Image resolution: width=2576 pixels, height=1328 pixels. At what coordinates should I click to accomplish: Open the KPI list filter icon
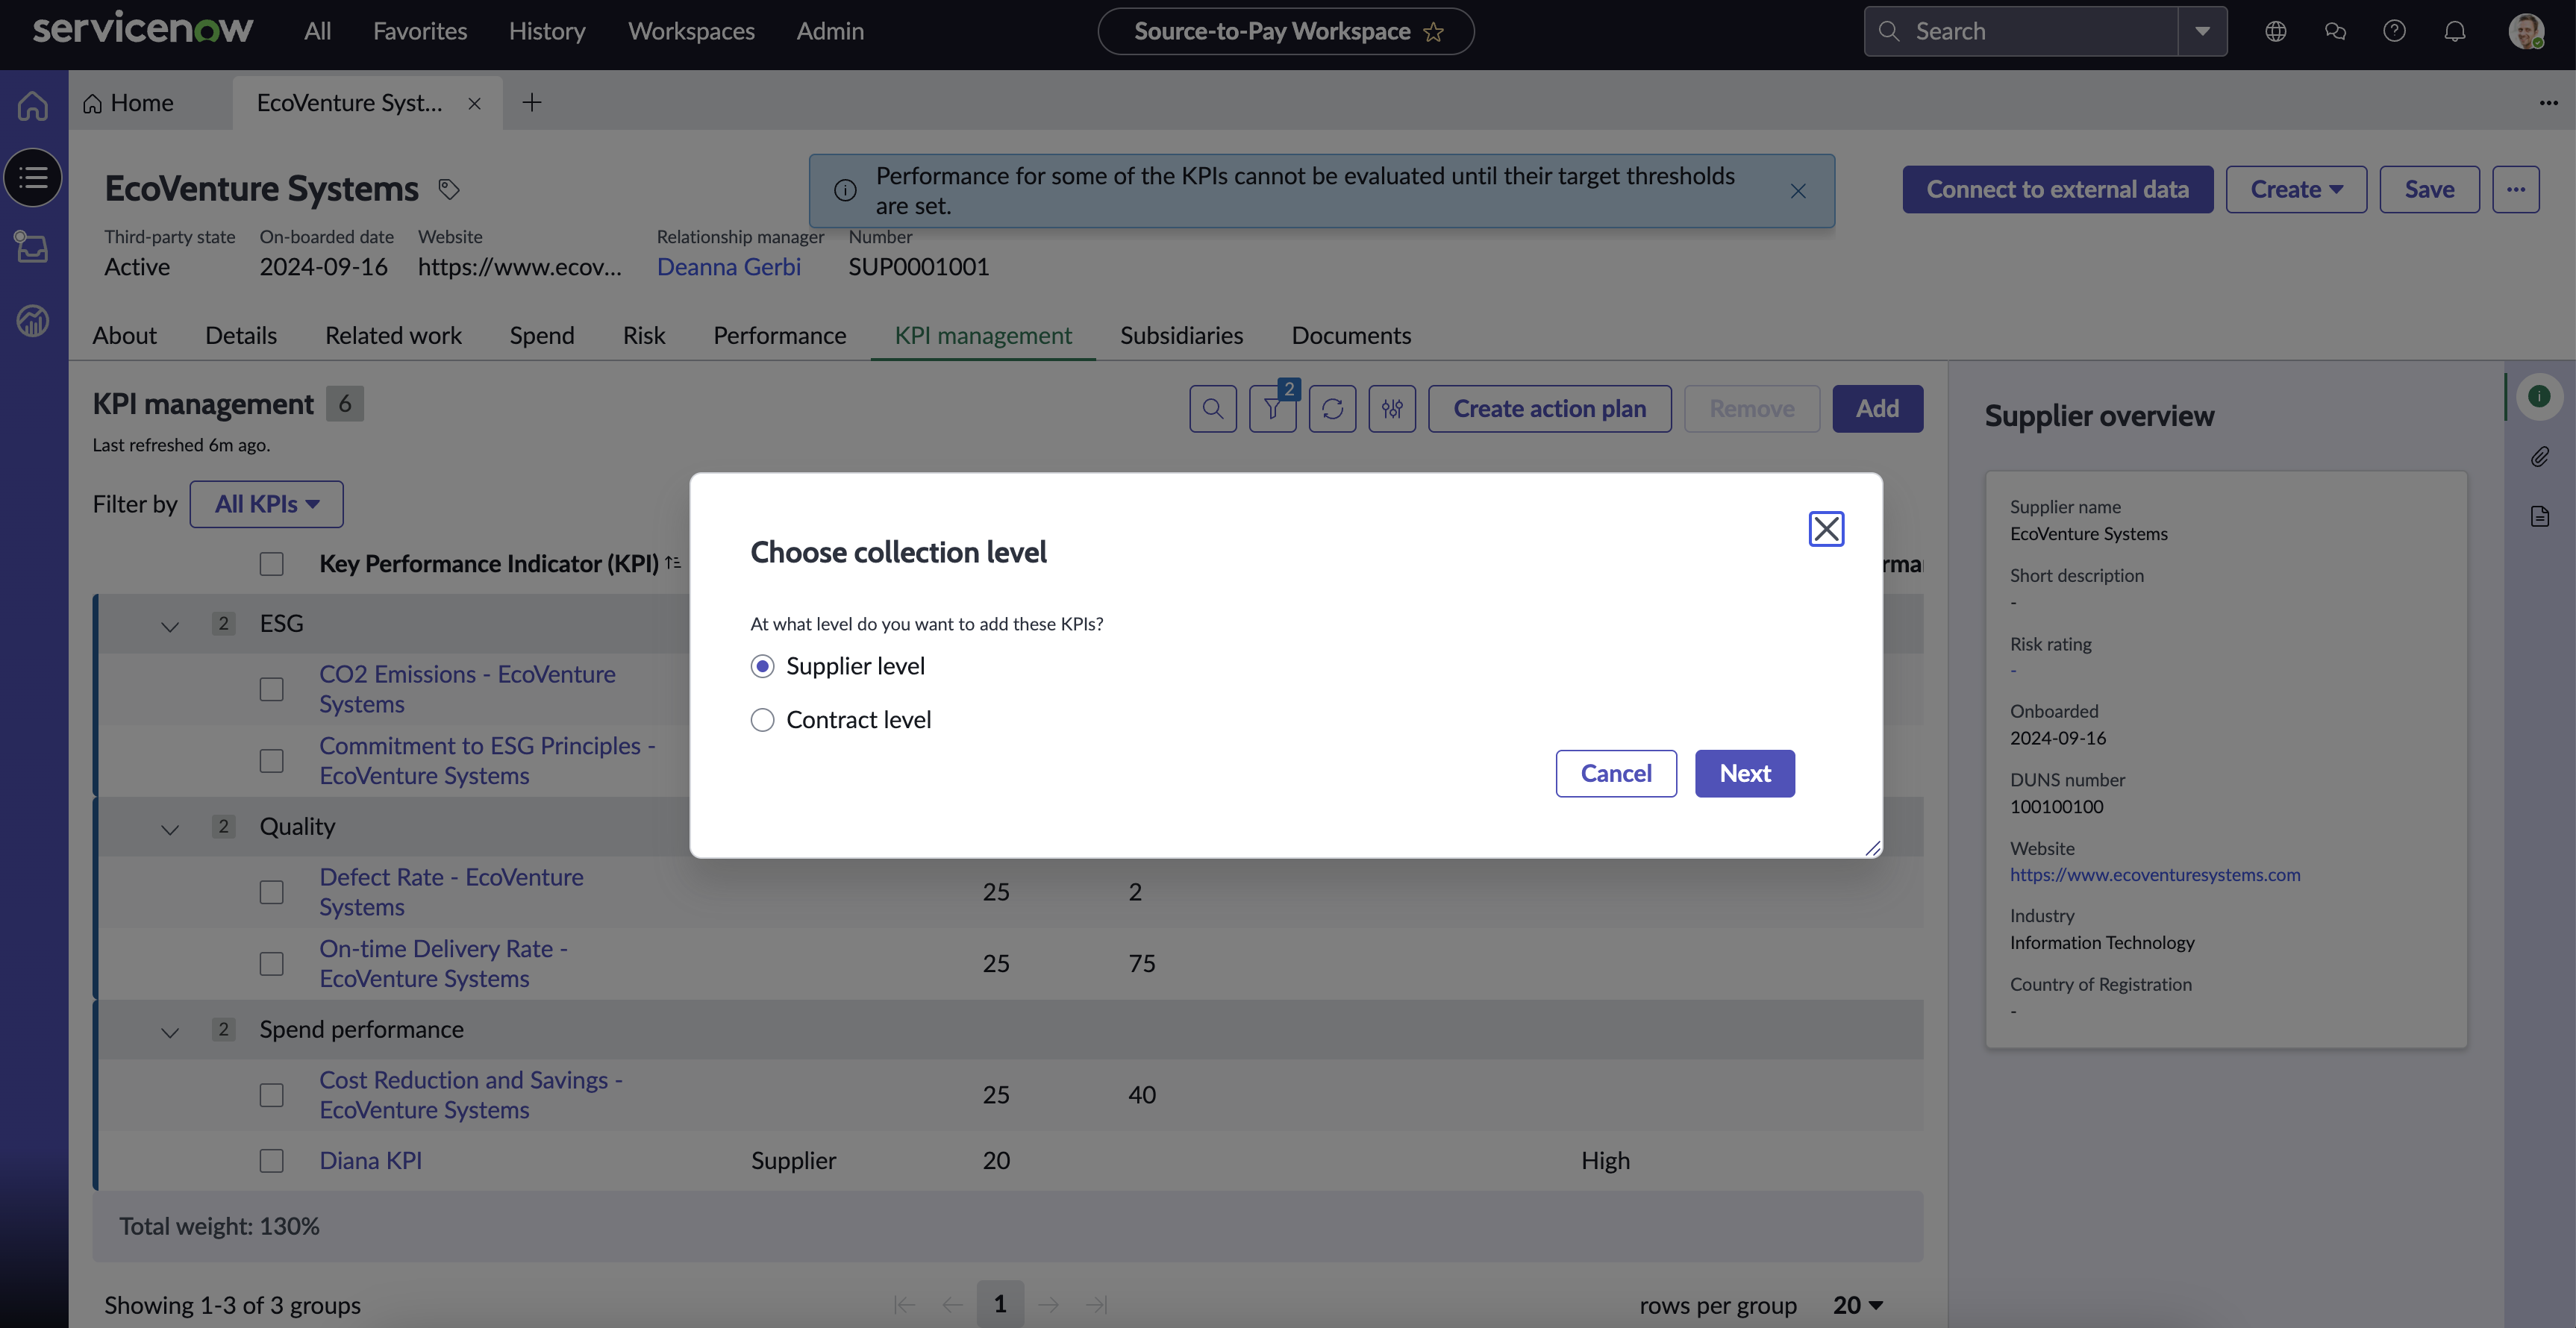[x=1273, y=409]
